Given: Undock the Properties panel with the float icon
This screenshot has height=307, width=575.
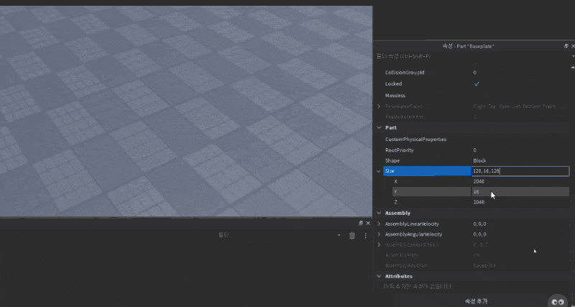Looking at the screenshot, I should (x=566, y=46).
